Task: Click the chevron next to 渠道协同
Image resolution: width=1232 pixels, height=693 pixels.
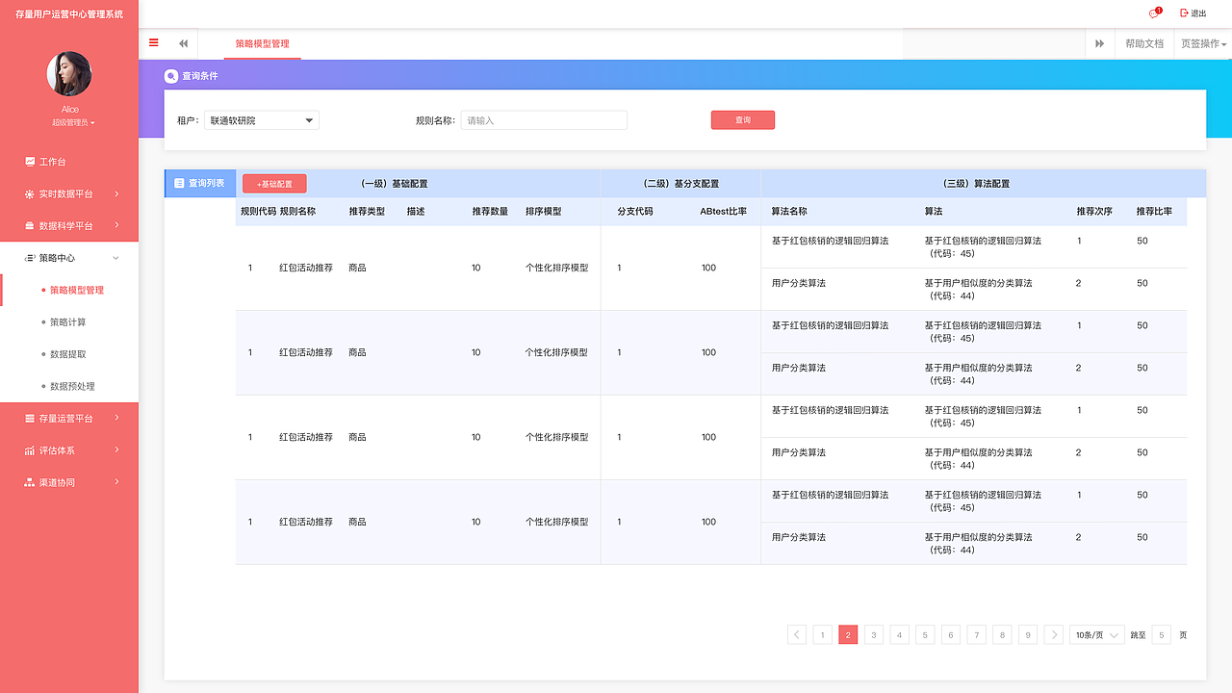Action: click(x=116, y=482)
